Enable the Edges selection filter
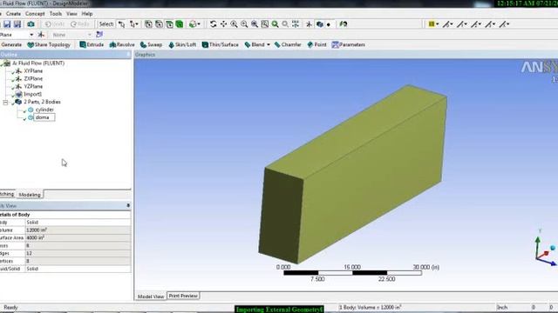Screen dimensions: 558x313 click(159, 24)
